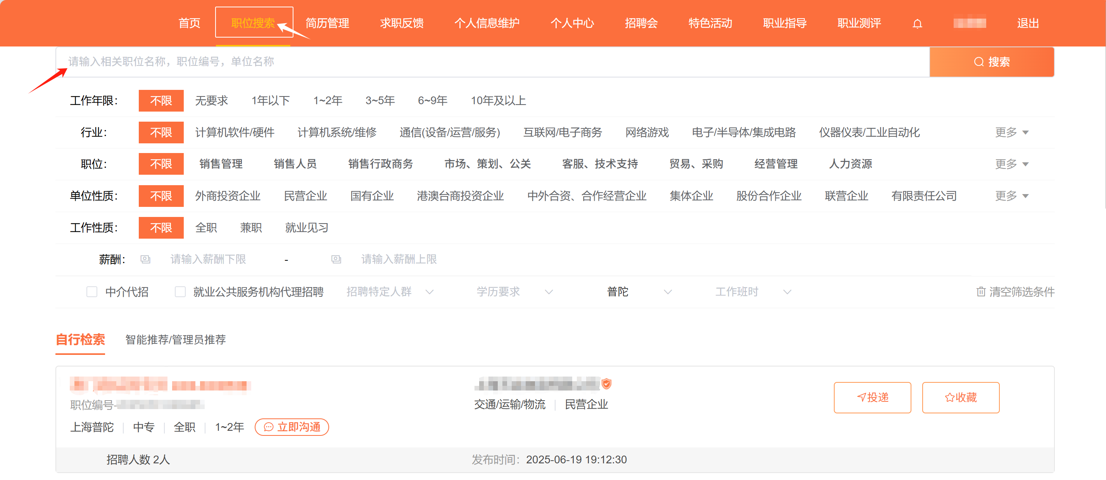Switch to 智能推荐/管理员推荐 tab
This screenshot has width=1106, height=480.
[x=175, y=339]
